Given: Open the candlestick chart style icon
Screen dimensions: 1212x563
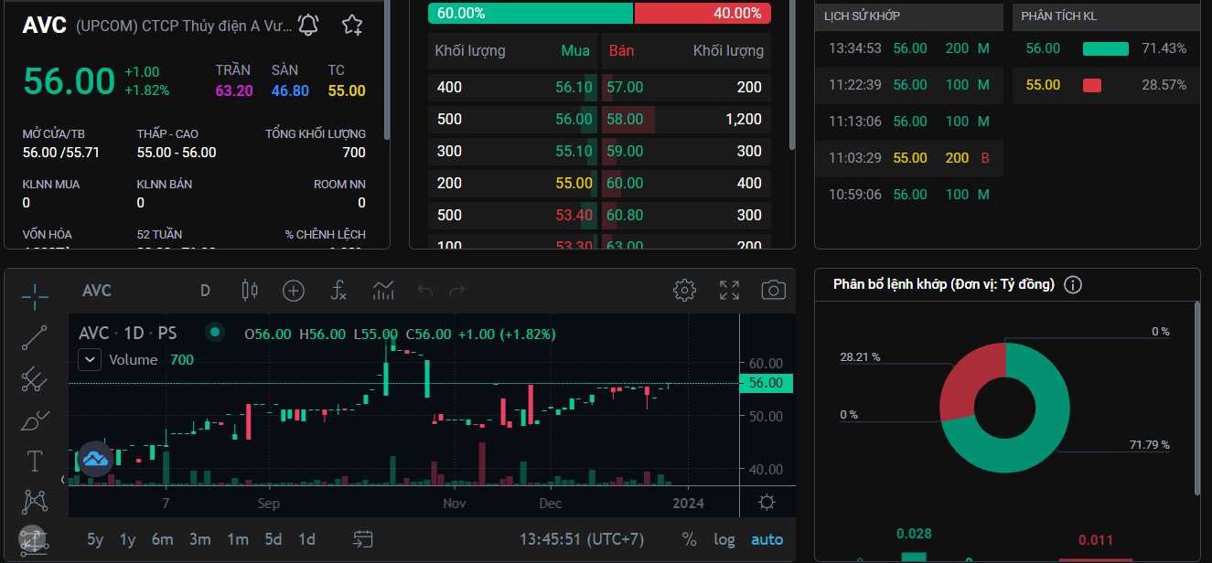Looking at the screenshot, I should (249, 291).
